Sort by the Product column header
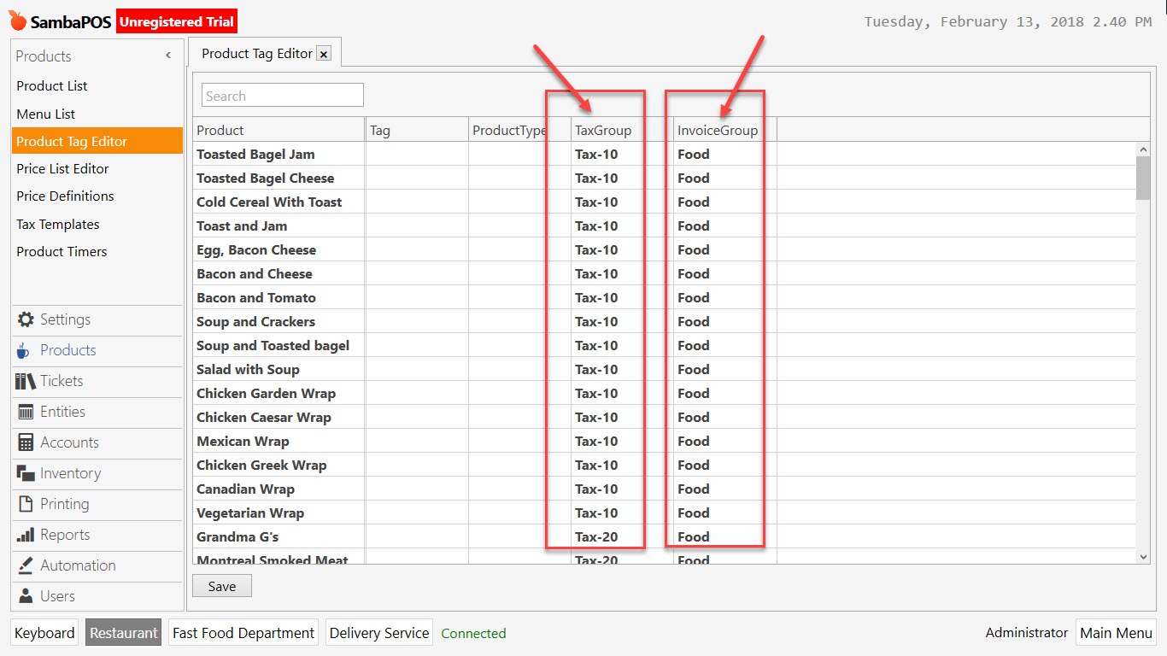Image resolution: width=1167 pixels, height=656 pixels. click(x=279, y=130)
